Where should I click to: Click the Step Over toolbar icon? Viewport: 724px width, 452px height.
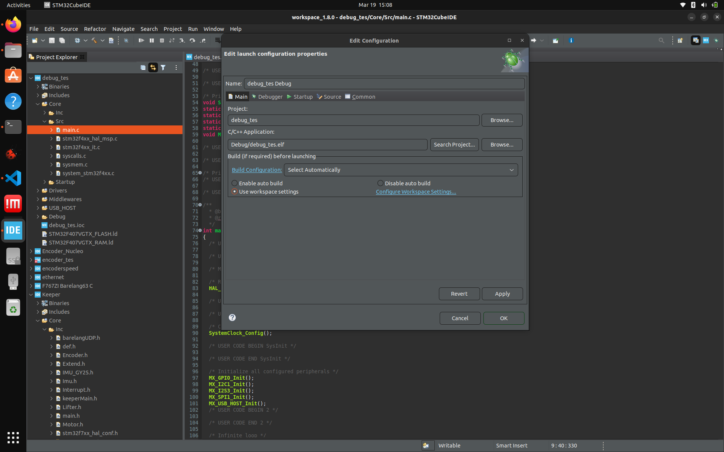click(192, 40)
